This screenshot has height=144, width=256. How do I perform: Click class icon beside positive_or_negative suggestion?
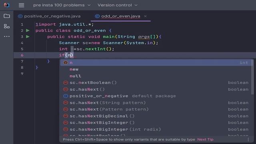pyautogui.click(x=66, y=96)
